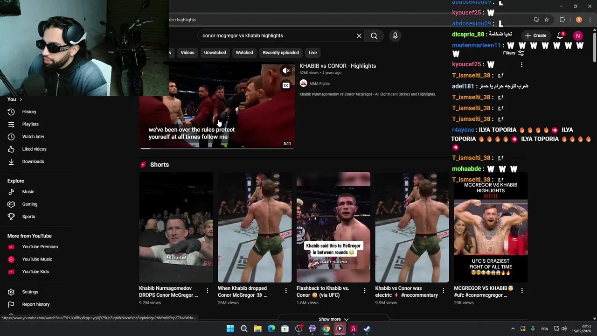Select the Unwatched filter chip
597x336 pixels.
pyautogui.click(x=215, y=53)
